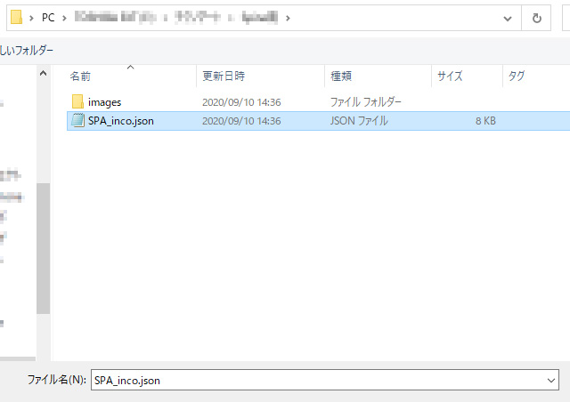Expand the chevron right after PC breadcrumb

click(65, 18)
